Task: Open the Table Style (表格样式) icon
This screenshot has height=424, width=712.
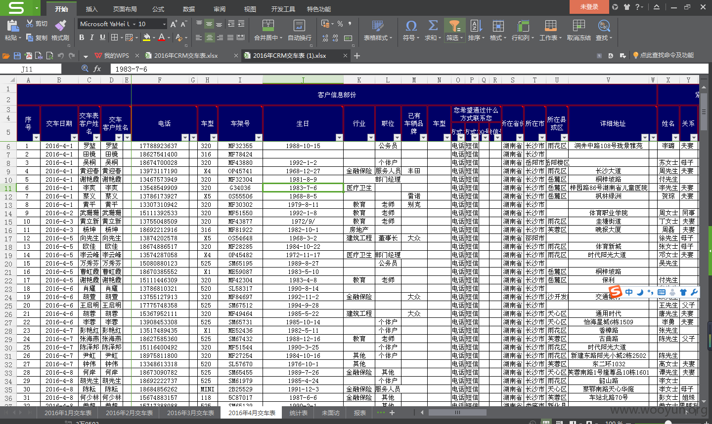Action: tap(378, 26)
